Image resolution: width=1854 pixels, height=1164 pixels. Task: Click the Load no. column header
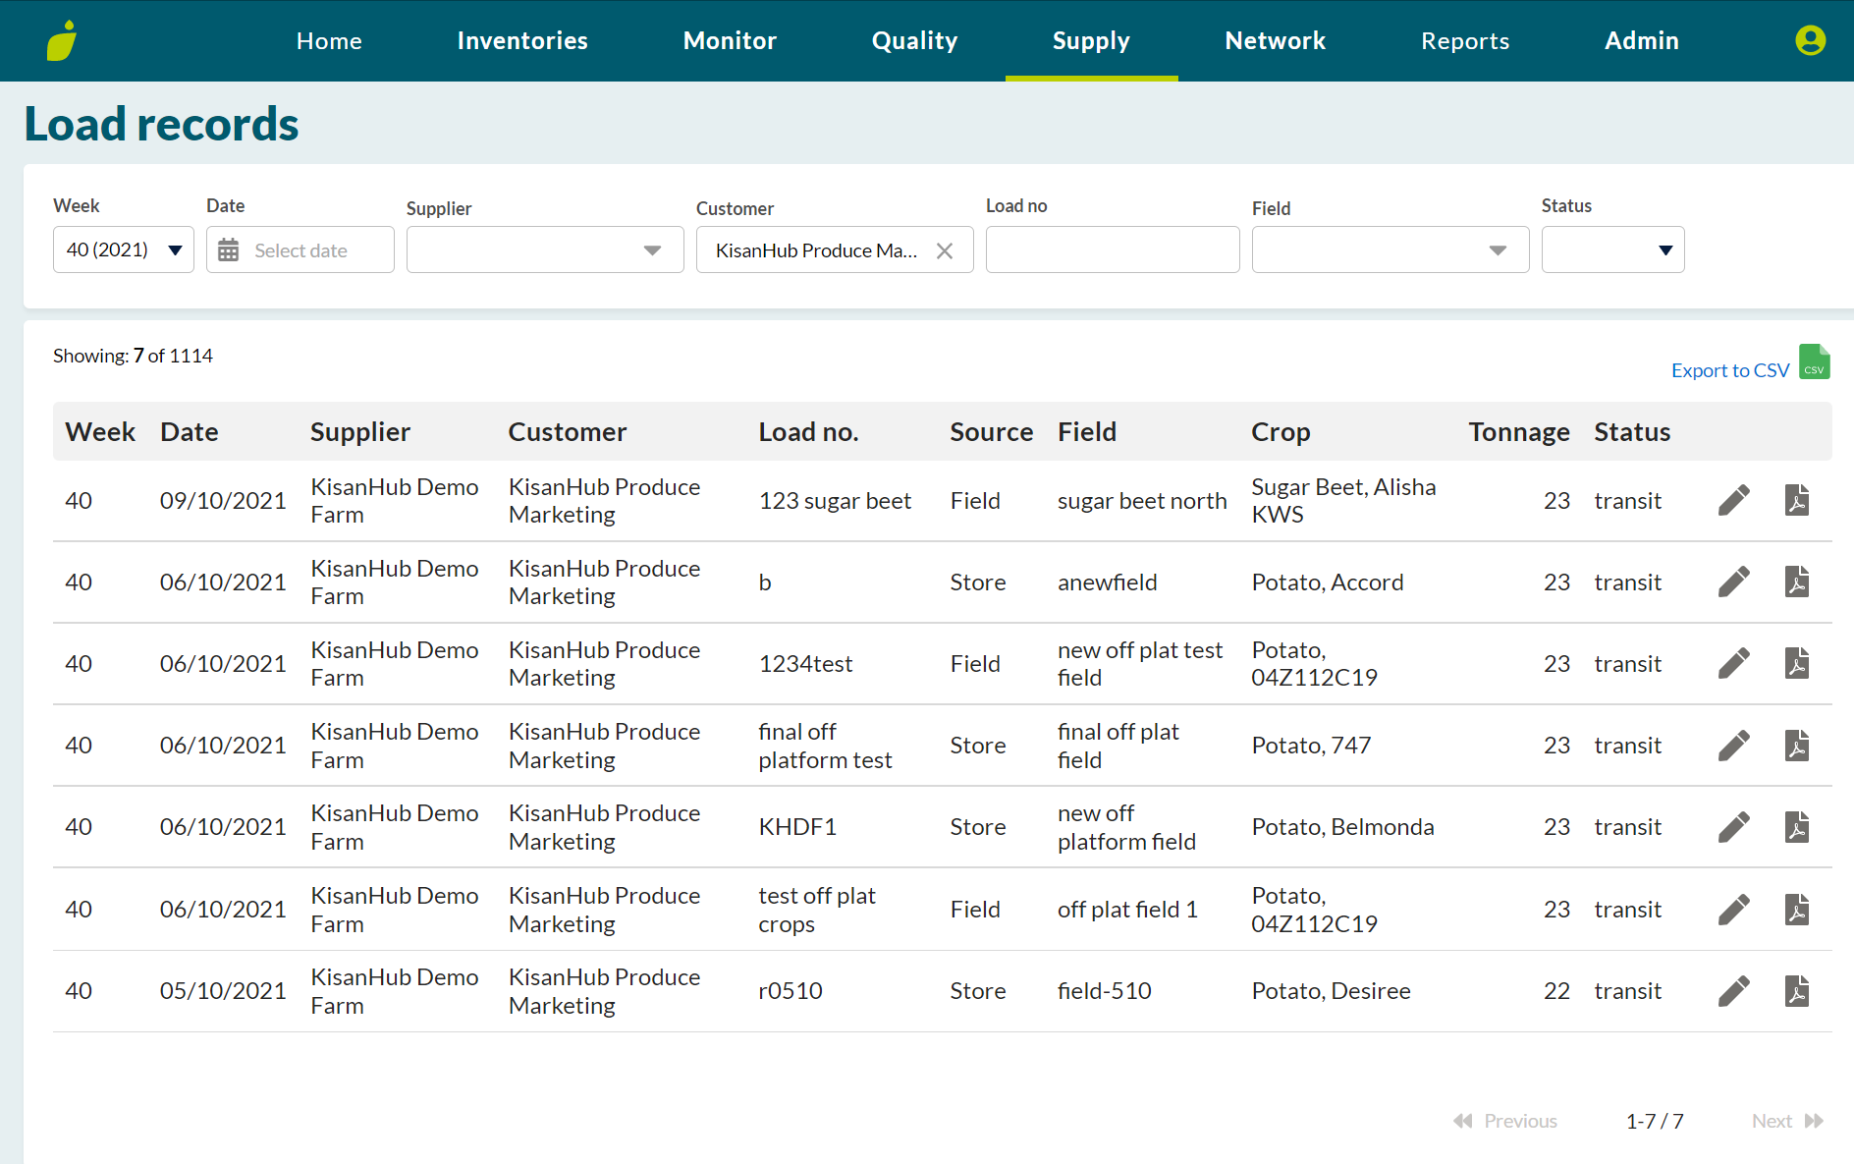[x=808, y=432]
